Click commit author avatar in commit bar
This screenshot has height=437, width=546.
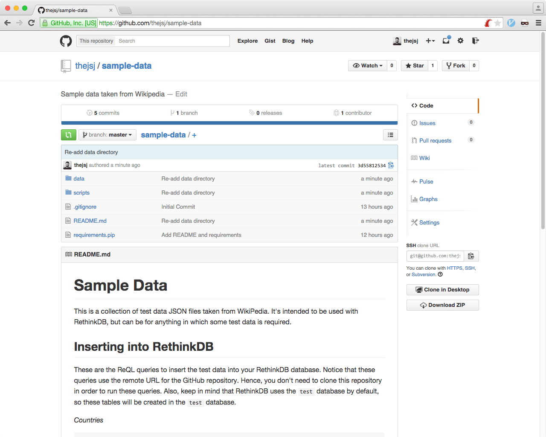coord(67,165)
